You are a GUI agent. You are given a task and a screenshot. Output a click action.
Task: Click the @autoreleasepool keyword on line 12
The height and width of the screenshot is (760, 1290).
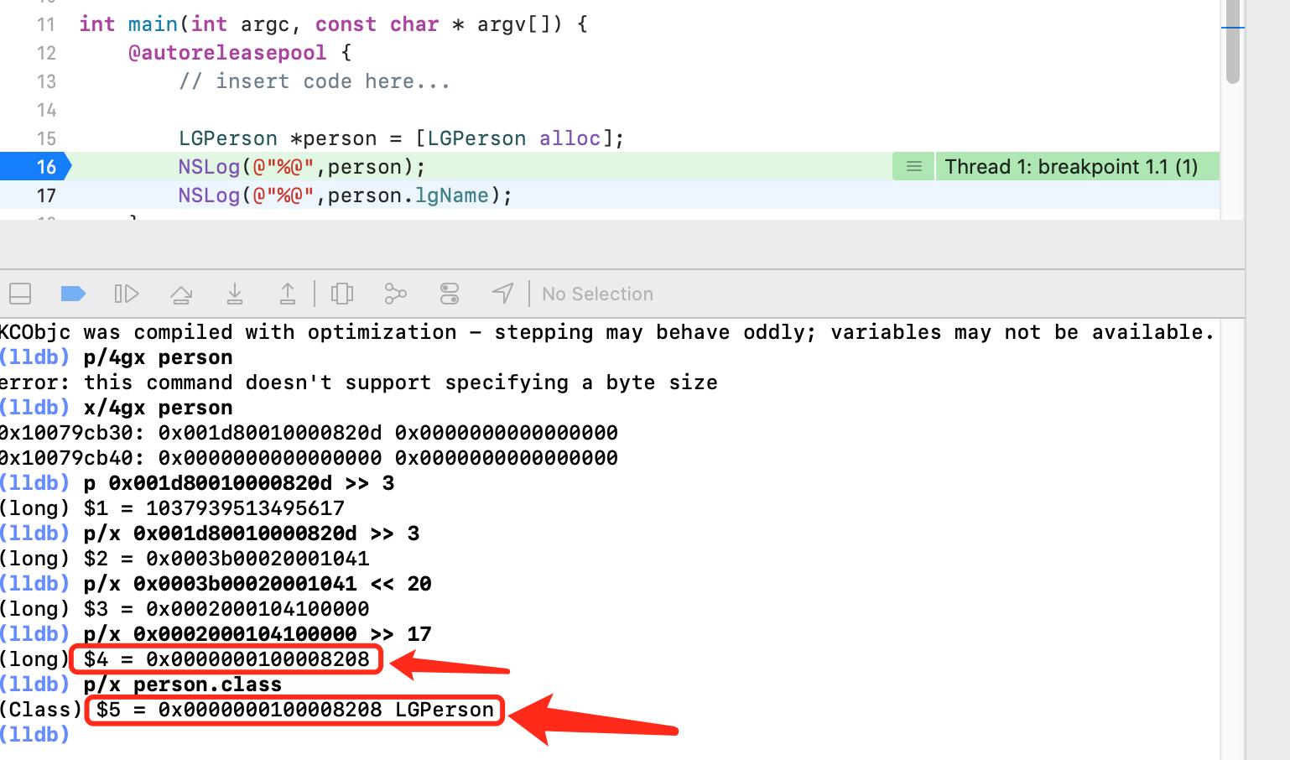coord(226,53)
